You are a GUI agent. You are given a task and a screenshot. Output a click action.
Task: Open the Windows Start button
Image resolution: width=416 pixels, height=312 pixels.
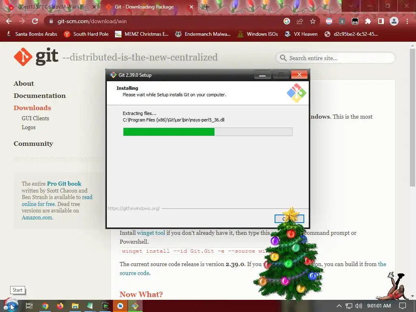point(10,306)
